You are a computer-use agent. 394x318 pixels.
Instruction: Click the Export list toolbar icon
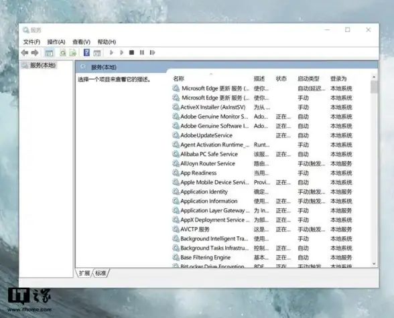pos(73,53)
